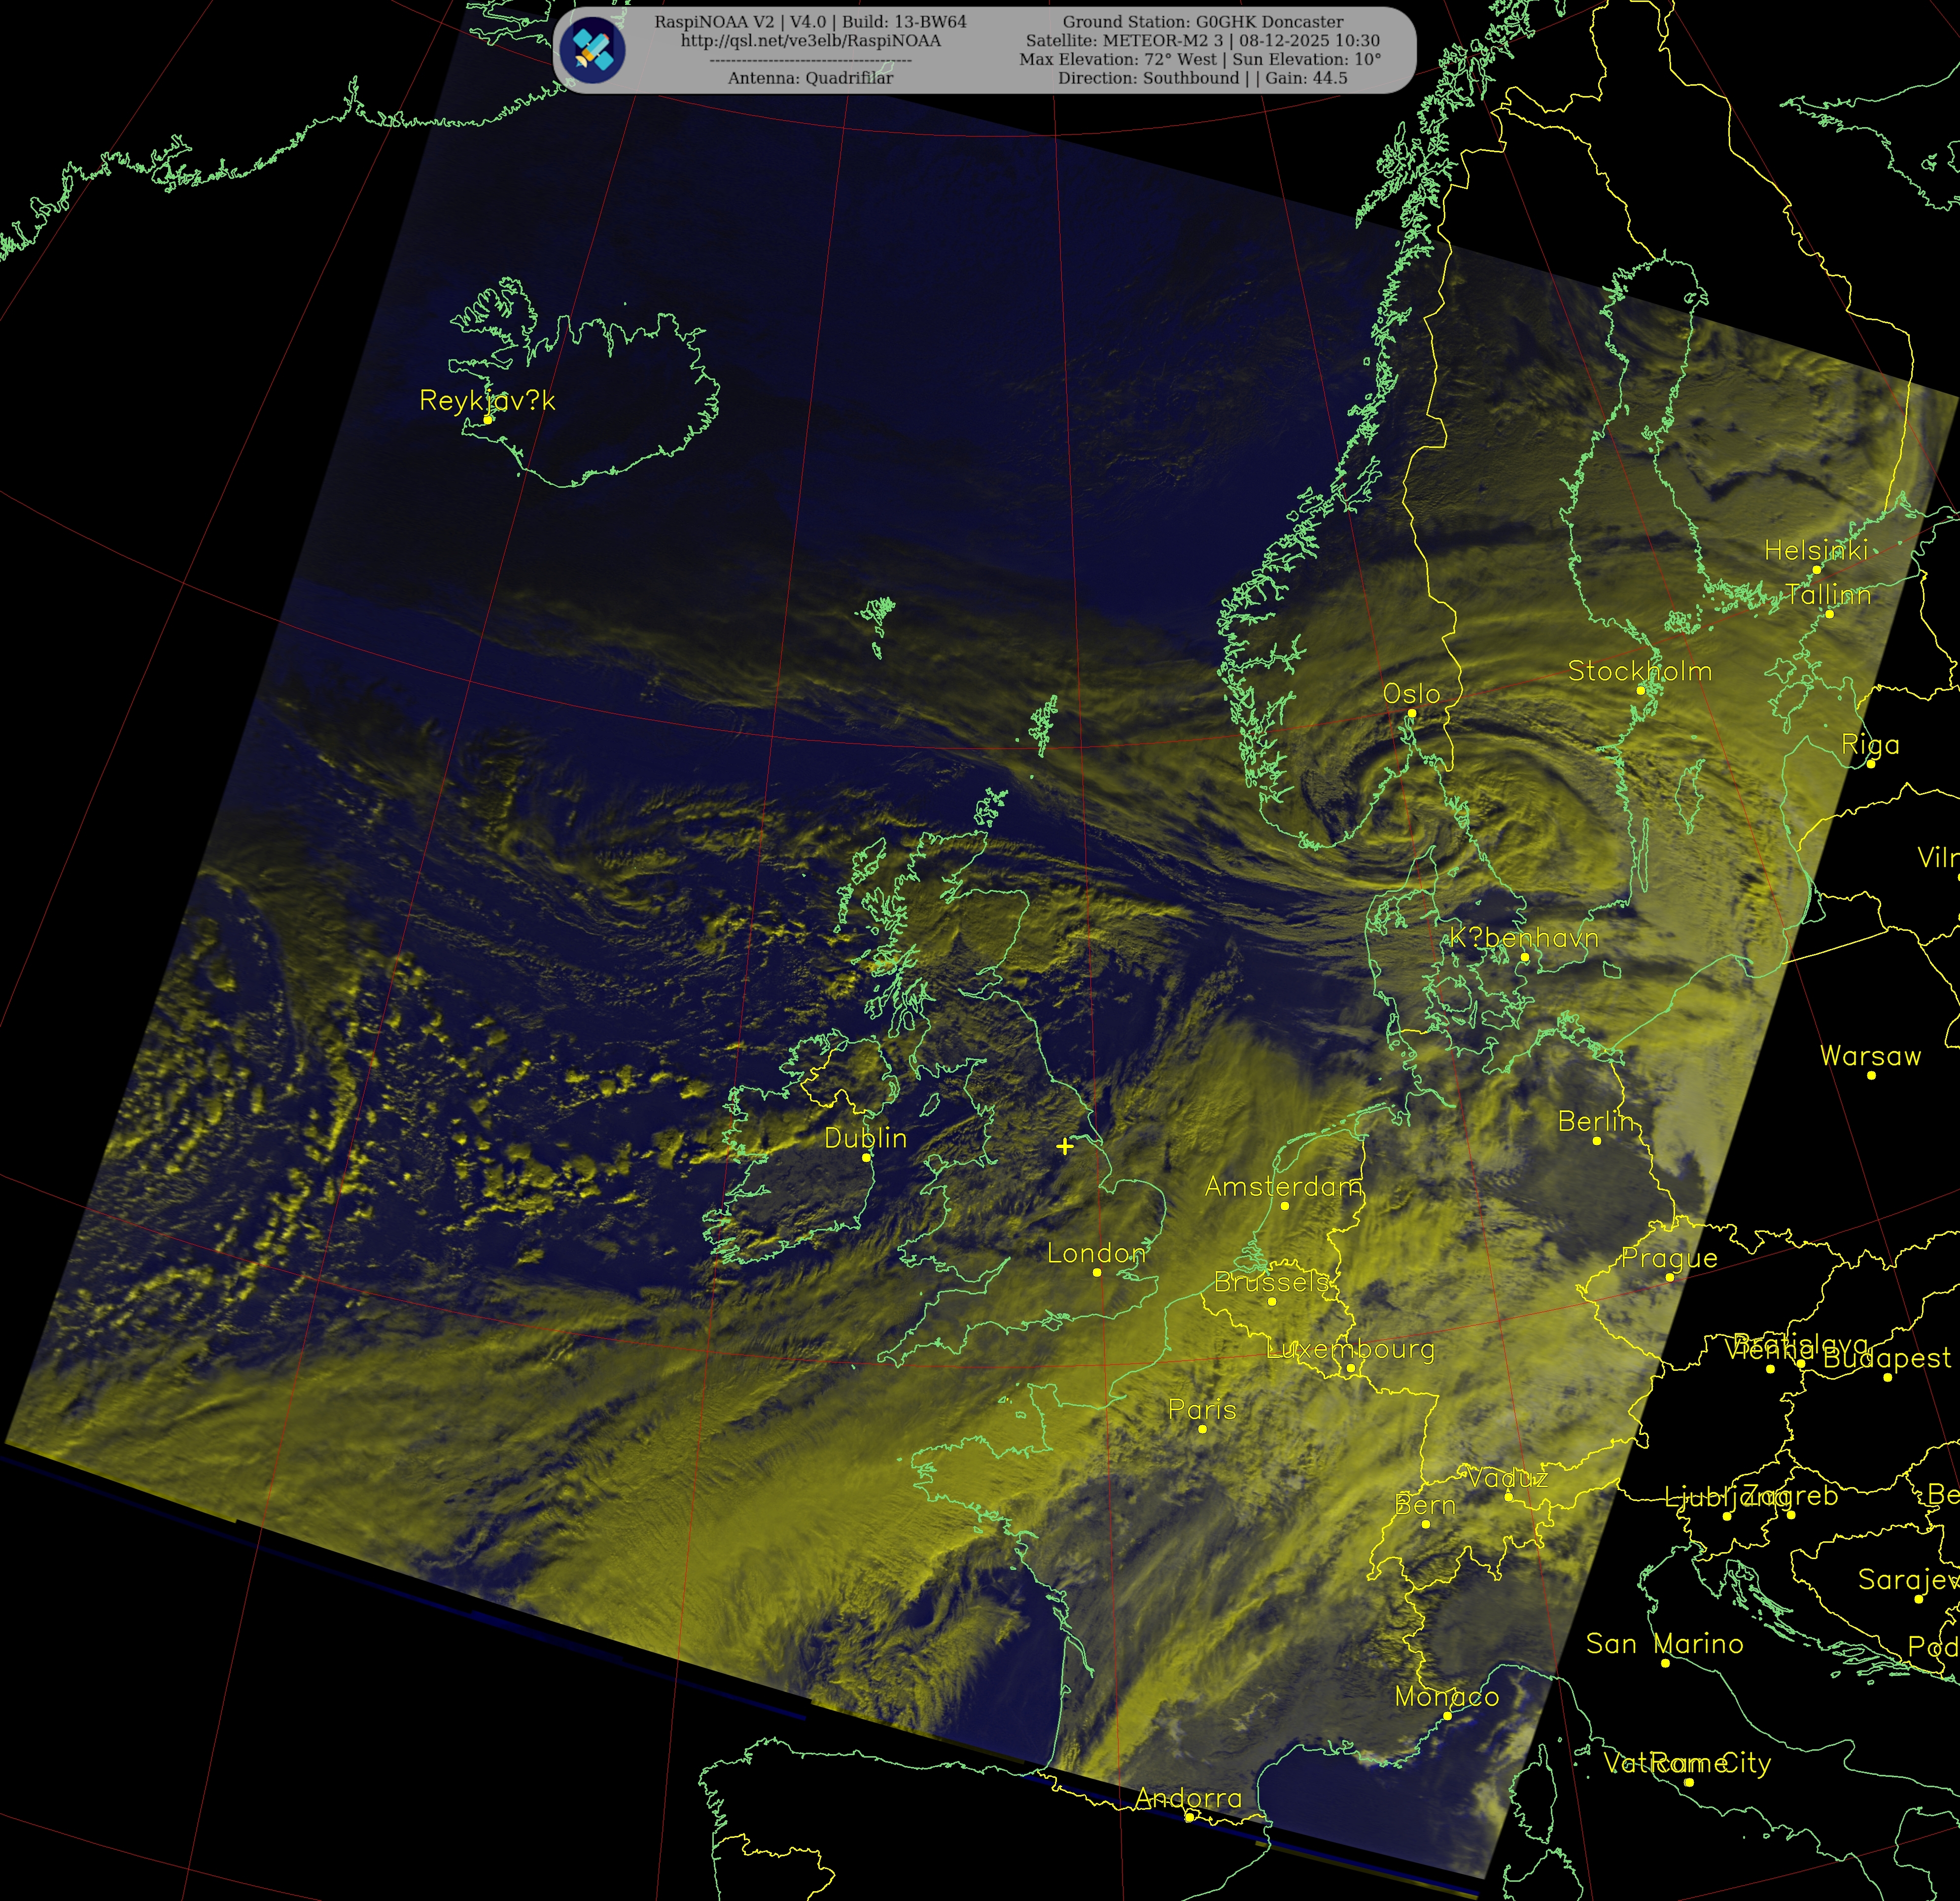1960x1901 pixels.
Task: Click the London city dot marker
Action: (x=1096, y=1272)
